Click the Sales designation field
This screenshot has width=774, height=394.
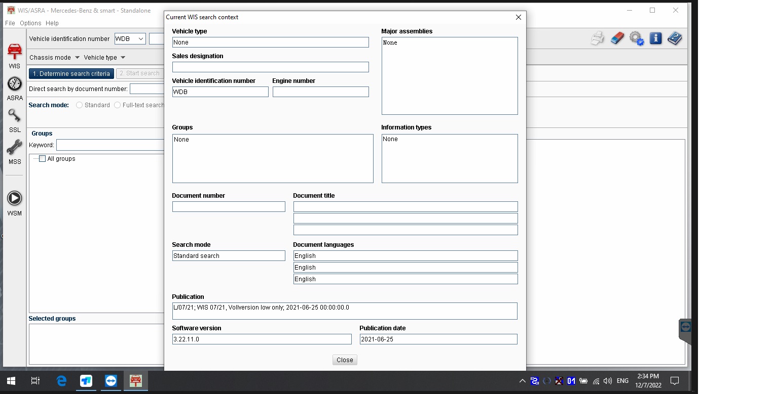[270, 67]
